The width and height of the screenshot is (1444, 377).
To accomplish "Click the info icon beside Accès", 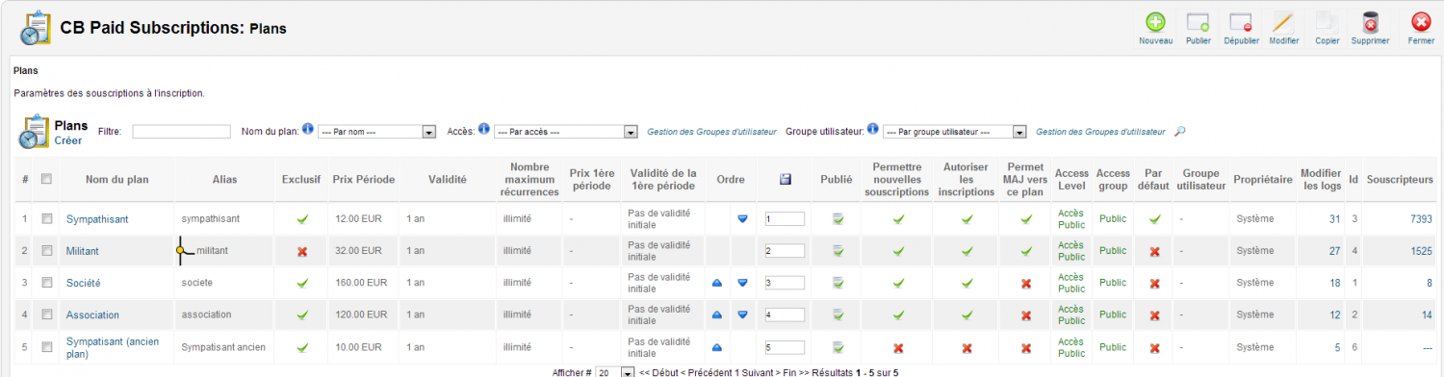I will coord(483,130).
